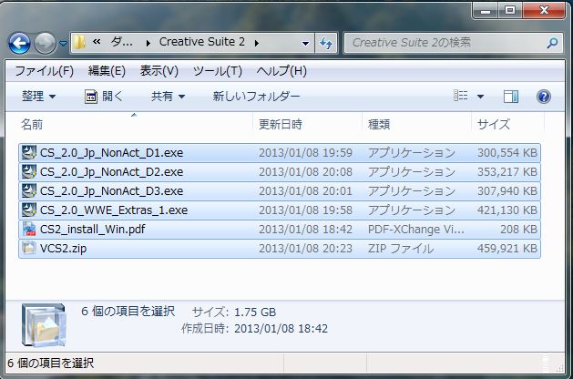Click the folder icon in address bar
This screenshot has width=573, height=379.
79,43
